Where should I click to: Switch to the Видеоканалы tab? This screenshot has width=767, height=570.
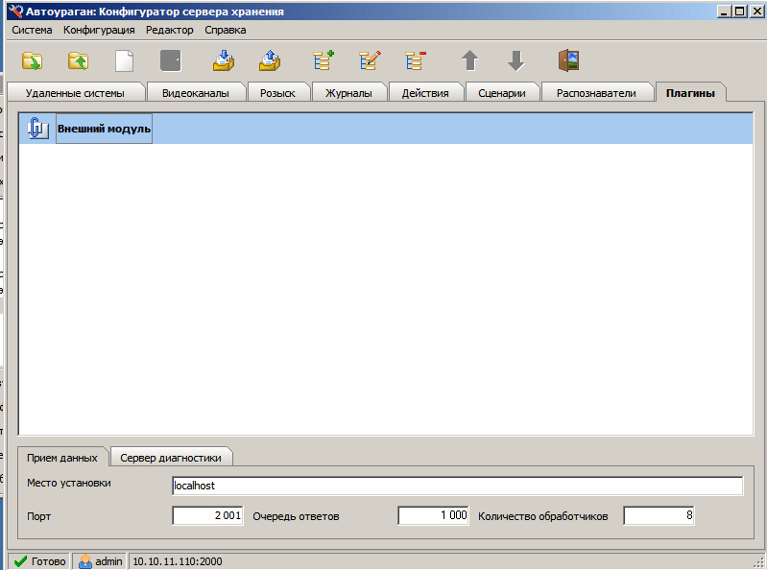click(196, 93)
